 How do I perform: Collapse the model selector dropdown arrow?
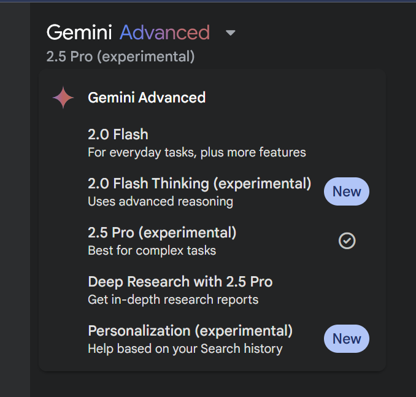(x=231, y=33)
